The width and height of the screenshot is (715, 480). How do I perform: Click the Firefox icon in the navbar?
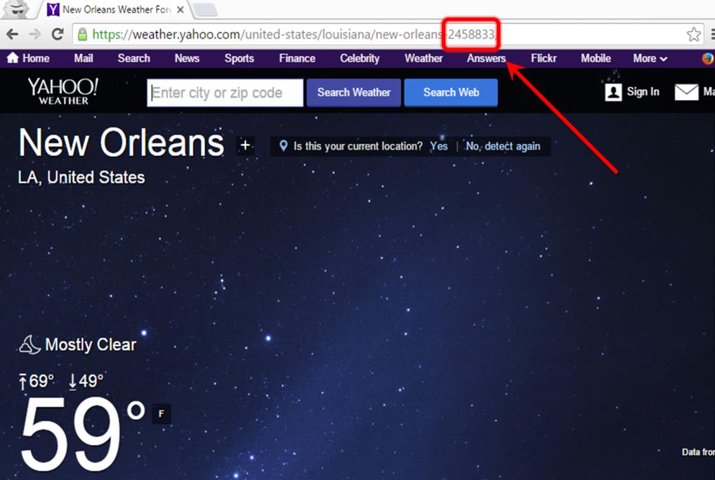tap(708, 59)
